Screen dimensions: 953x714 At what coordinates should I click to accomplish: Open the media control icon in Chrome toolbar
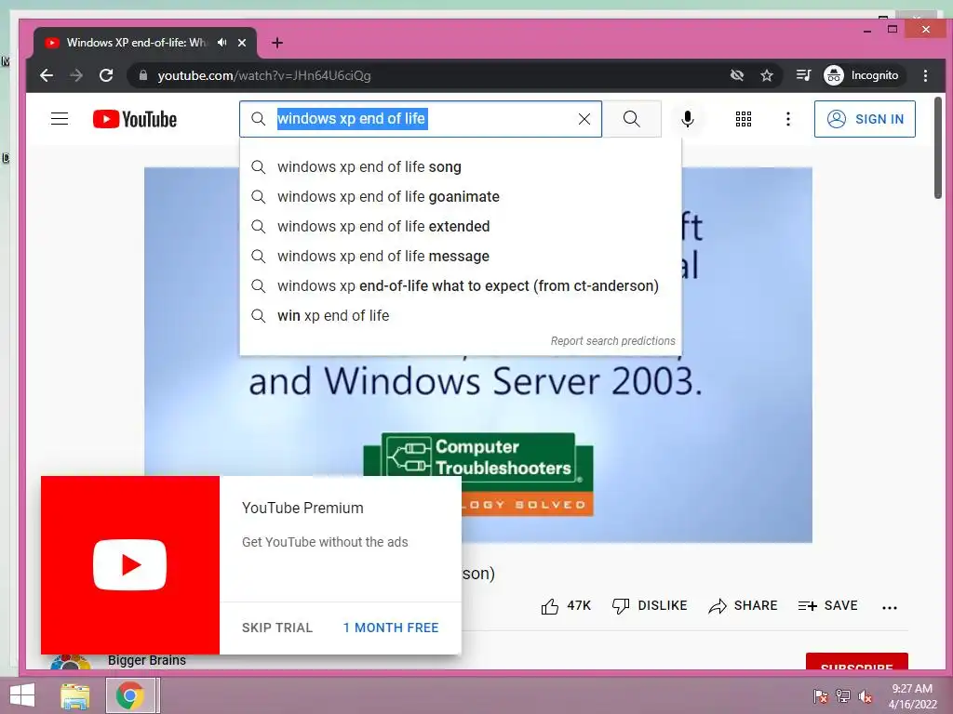[x=803, y=75]
